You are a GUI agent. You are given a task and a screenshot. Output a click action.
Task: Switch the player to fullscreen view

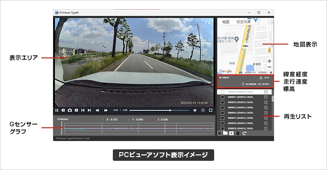[x=210, y=110]
